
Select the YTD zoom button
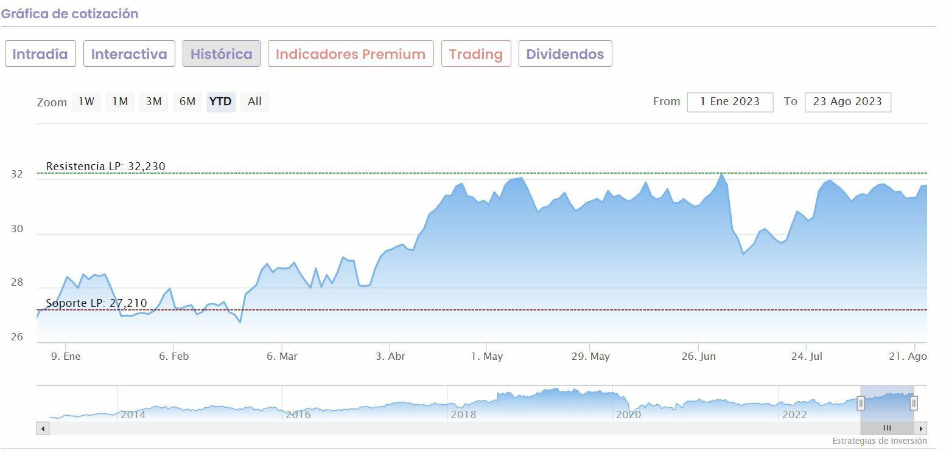click(x=220, y=102)
